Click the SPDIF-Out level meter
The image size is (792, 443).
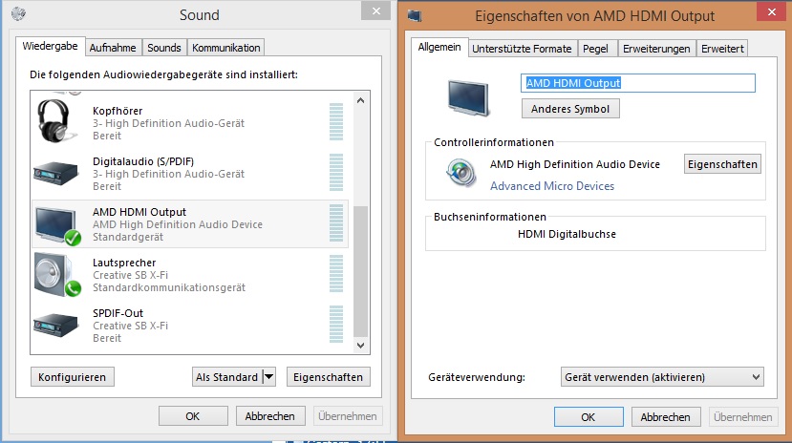point(336,324)
